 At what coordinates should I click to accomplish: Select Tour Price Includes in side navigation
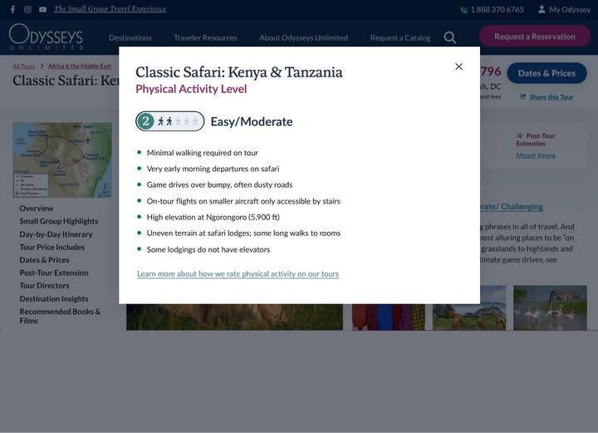[x=51, y=247]
